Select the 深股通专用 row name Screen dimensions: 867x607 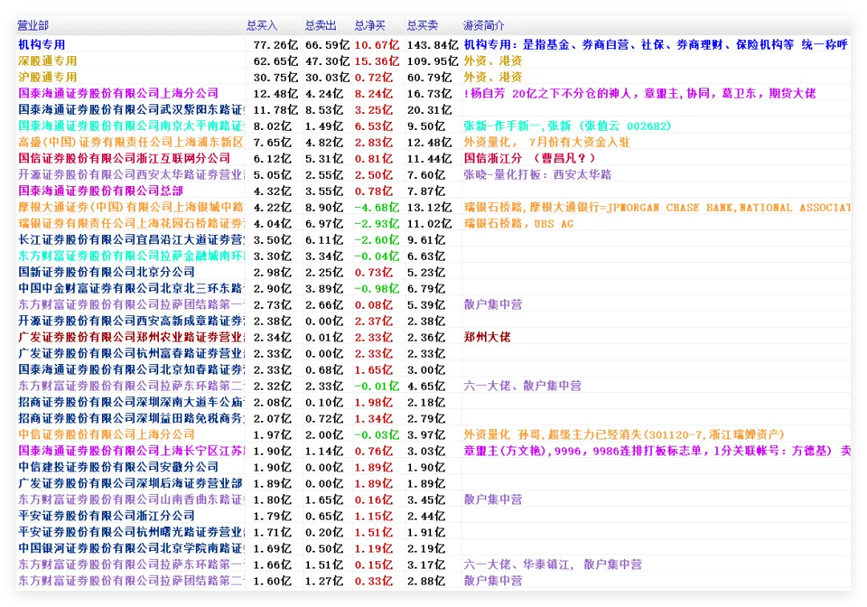point(47,61)
